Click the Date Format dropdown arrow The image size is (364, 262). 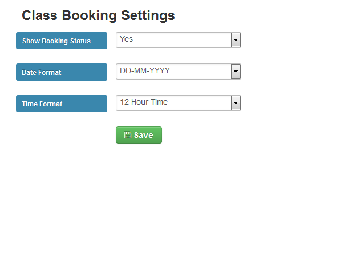pos(236,72)
